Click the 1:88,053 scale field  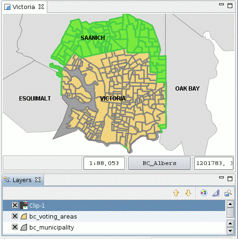tap(104, 163)
